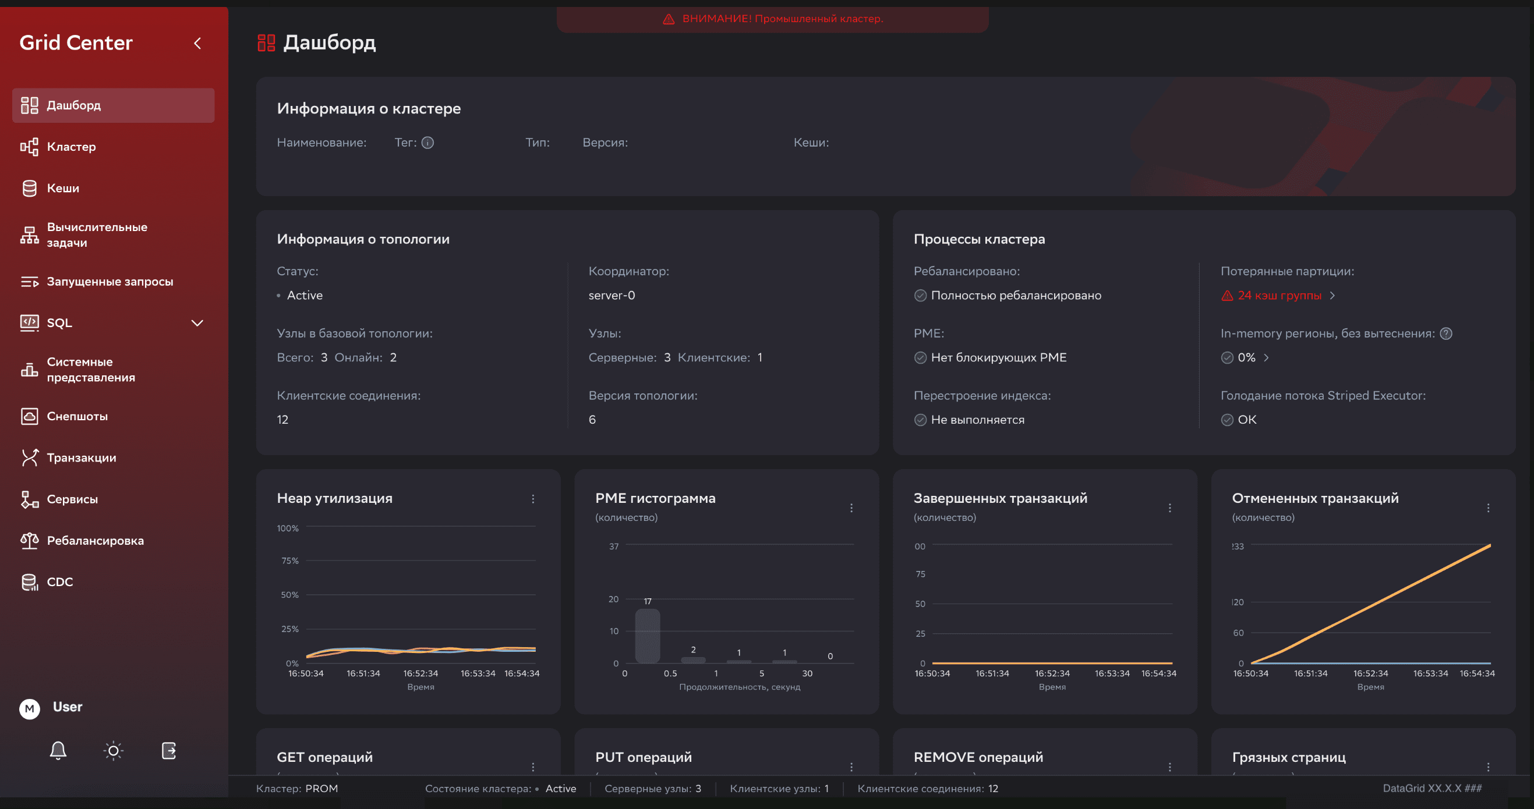Go to the Rebalancing section
This screenshot has height=809, width=1534.
pos(95,541)
